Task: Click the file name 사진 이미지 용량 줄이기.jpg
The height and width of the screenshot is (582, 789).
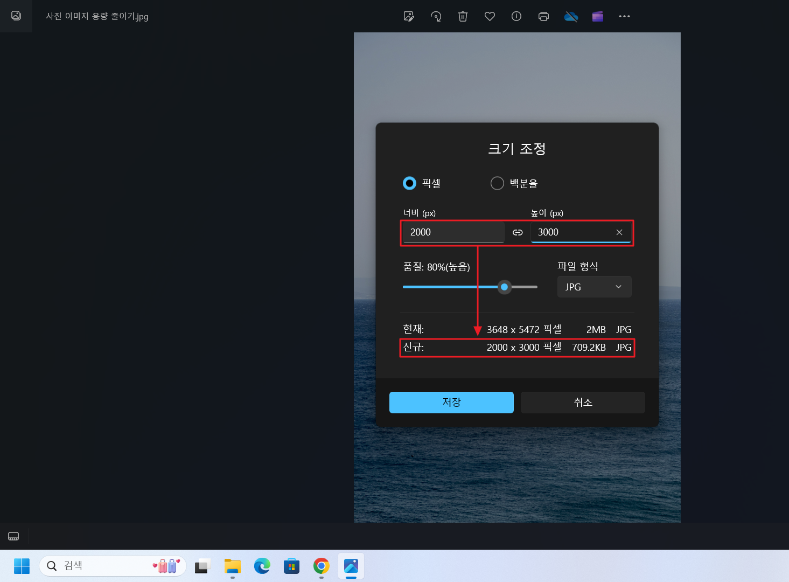Action: [97, 16]
